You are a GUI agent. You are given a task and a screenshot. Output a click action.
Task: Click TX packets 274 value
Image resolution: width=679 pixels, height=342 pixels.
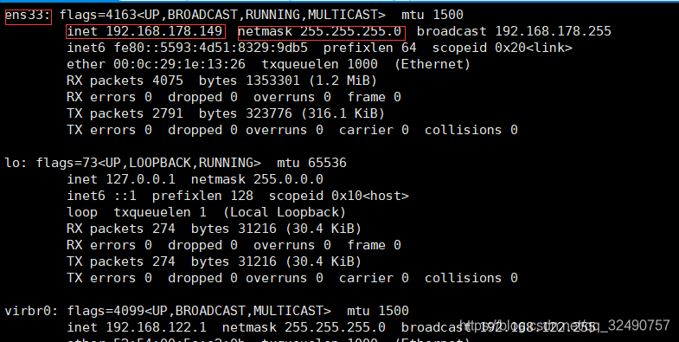click(121, 261)
